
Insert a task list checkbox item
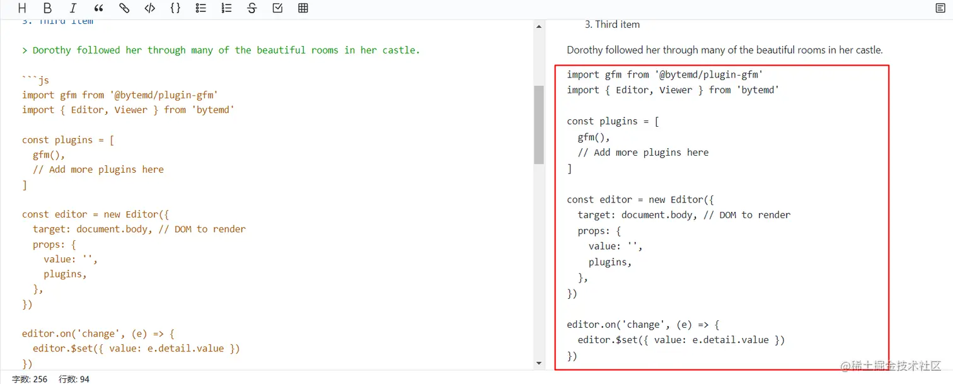pyautogui.click(x=277, y=8)
